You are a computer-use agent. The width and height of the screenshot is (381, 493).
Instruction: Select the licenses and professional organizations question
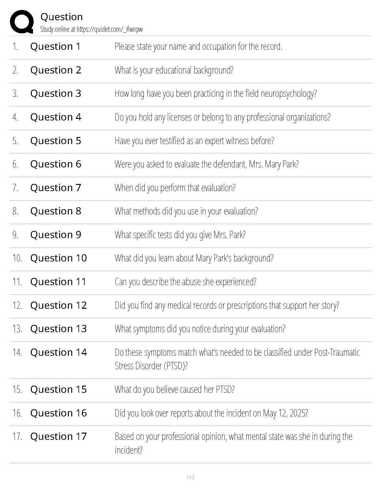223,117
